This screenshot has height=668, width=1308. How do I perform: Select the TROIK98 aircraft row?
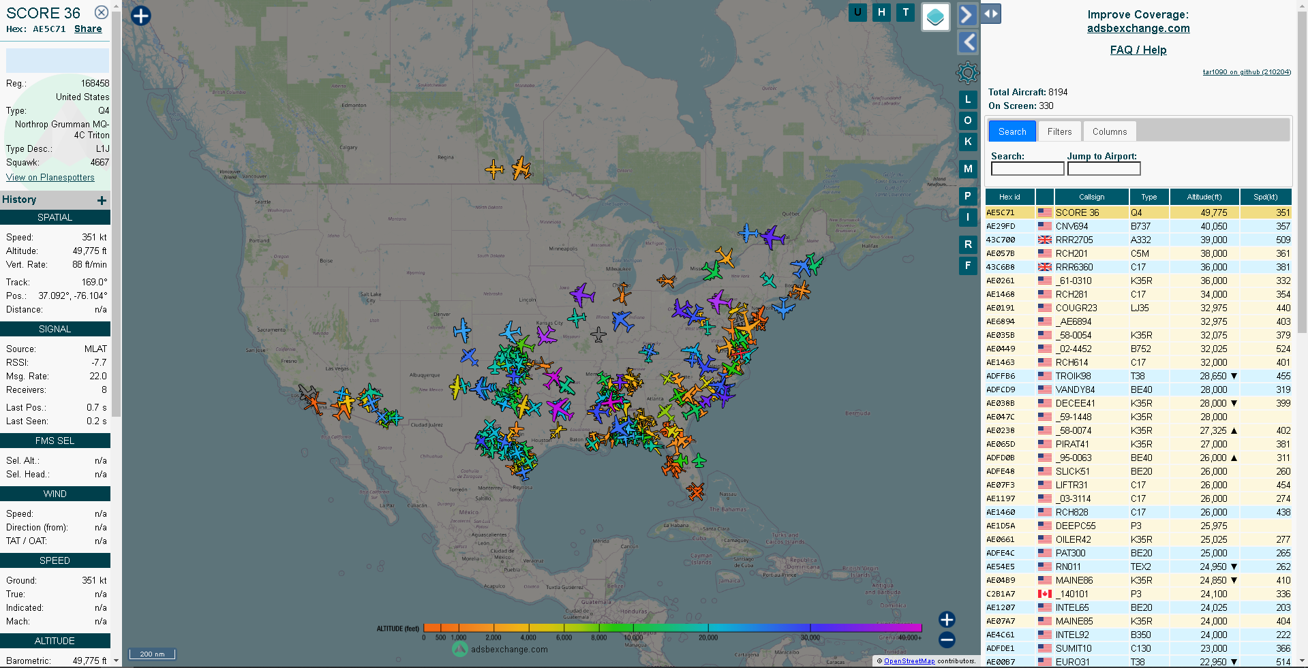coord(1138,376)
